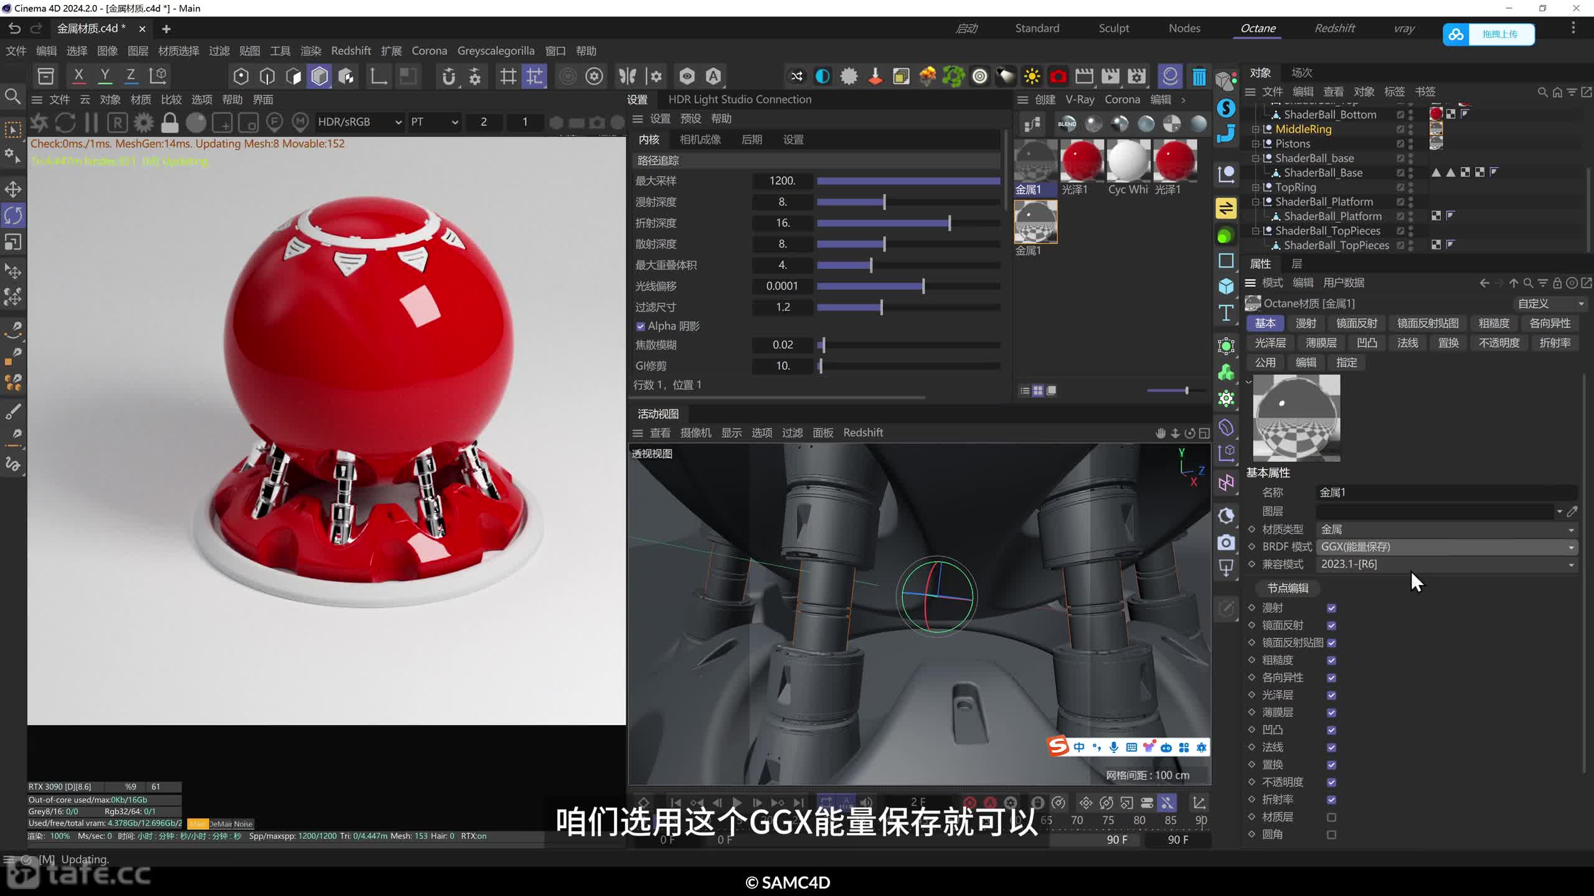Select the Rotate tool in left toolbar
This screenshot has width=1594, height=896.
click(x=13, y=215)
